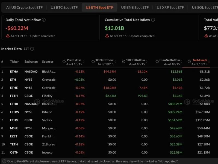Click ETHV ticker text

click(14, 120)
